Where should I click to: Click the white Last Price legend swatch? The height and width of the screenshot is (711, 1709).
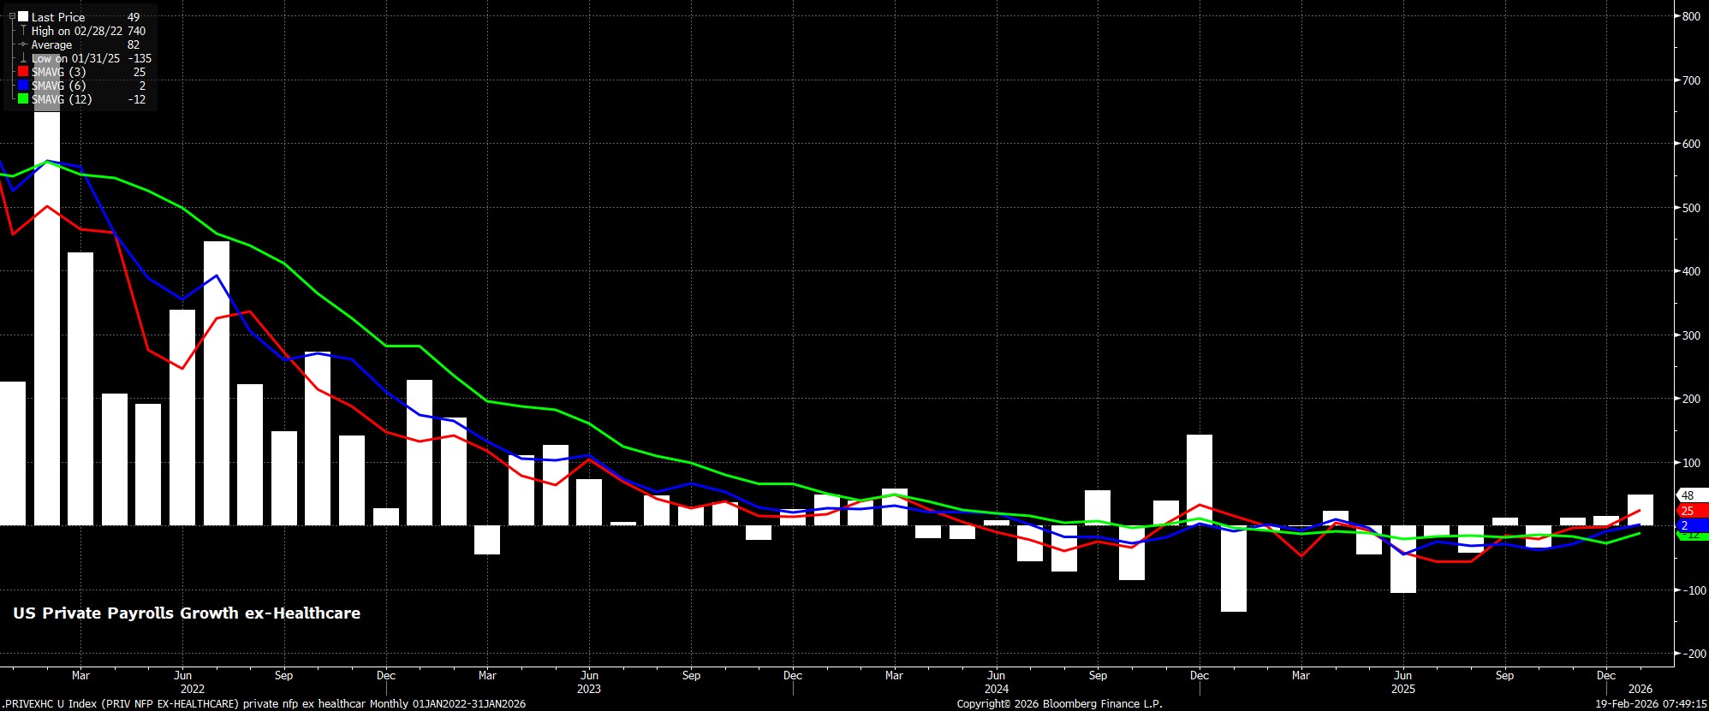click(23, 17)
